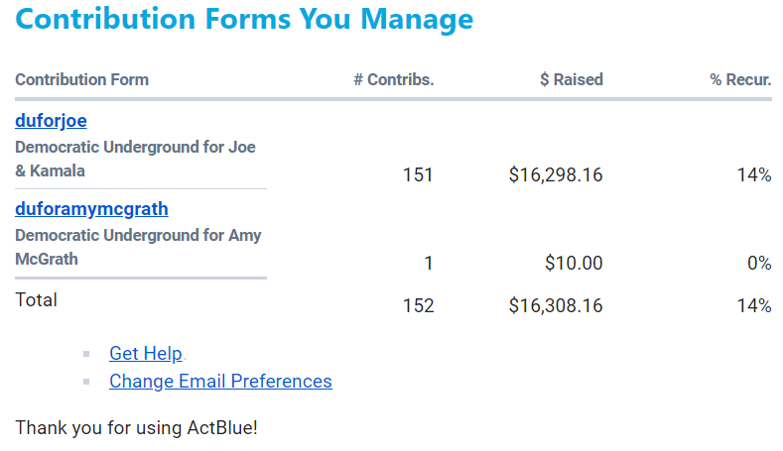This screenshot has height=451, width=783.
Task: Click the Thank you for using ActBlue text
Action: coord(136,428)
